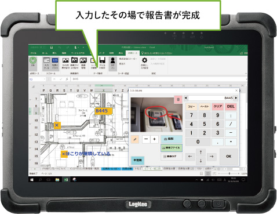Select the orange pen drawing tool
Viewport: 277px width, 214px height.
[135, 139]
